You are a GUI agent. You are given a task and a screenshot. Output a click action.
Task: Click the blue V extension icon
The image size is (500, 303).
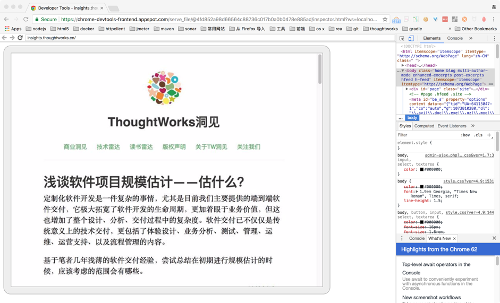click(435, 19)
